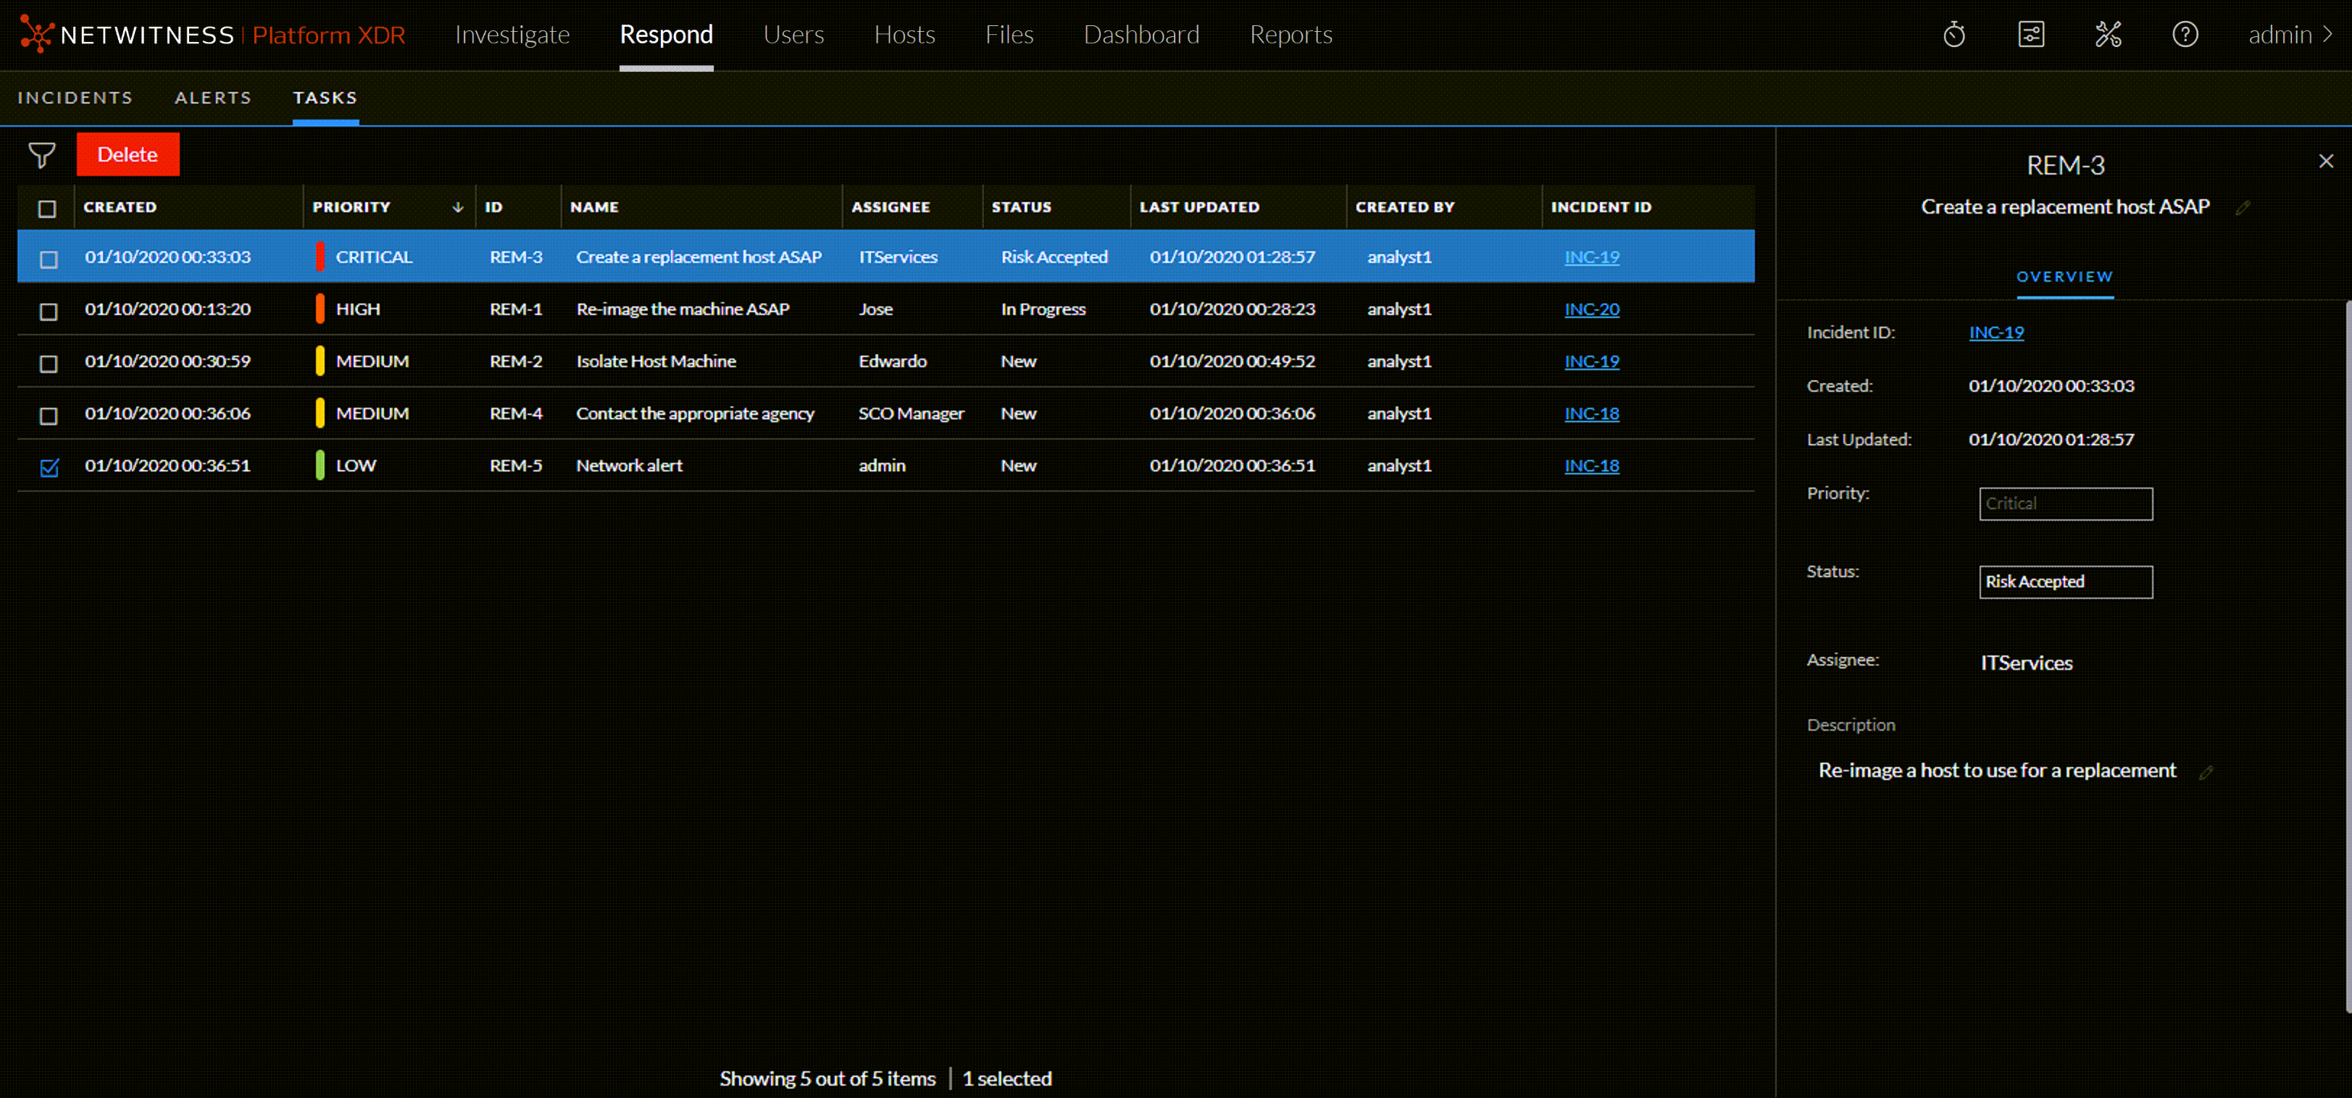Open the configure sliders icon
The width and height of the screenshot is (2352, 1098).
tap(2030, 35)
